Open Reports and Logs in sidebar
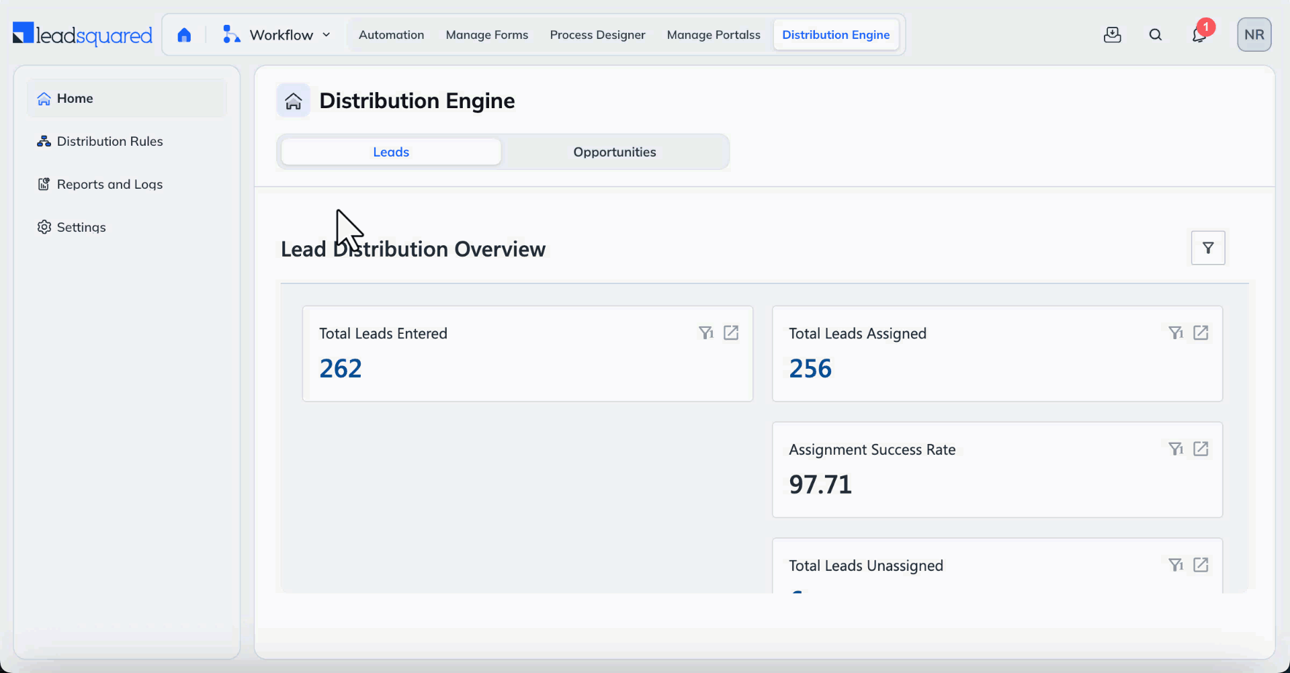This screenshot has height=673, width=1290. click(110, 184)
